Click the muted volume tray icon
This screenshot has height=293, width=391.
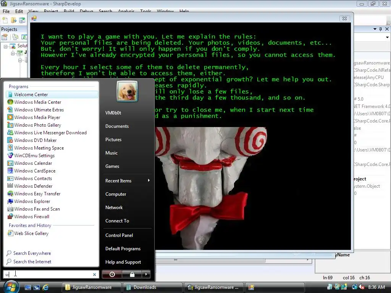click(x=361, y=287)
